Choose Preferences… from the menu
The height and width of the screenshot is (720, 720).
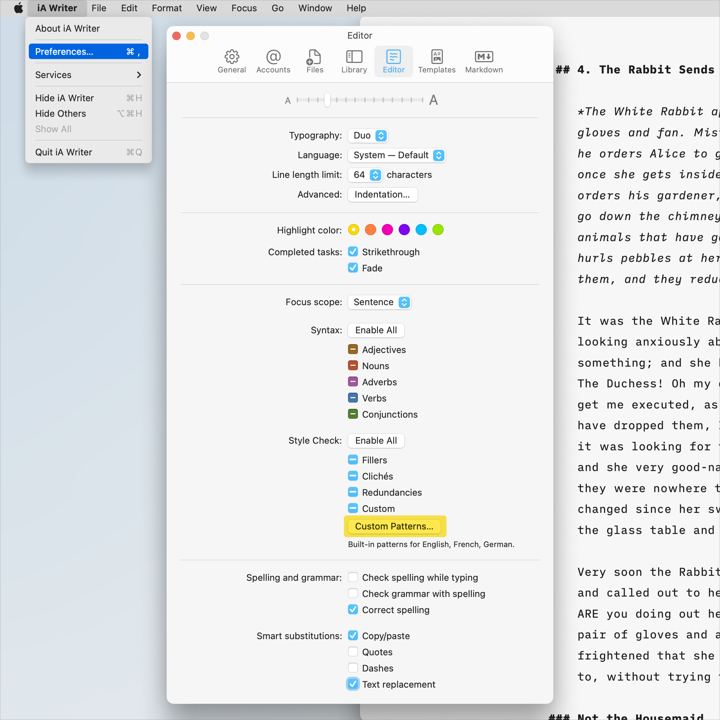88,51
